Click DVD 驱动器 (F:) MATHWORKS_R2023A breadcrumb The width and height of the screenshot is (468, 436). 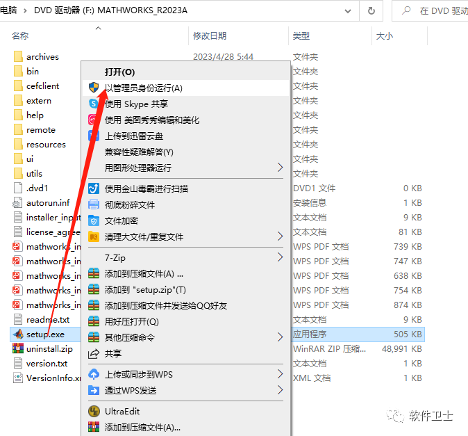point(110,10)
